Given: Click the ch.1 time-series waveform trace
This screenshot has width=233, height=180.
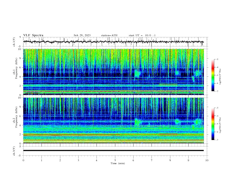Looking at the screenshot, I should click(113, 42).
